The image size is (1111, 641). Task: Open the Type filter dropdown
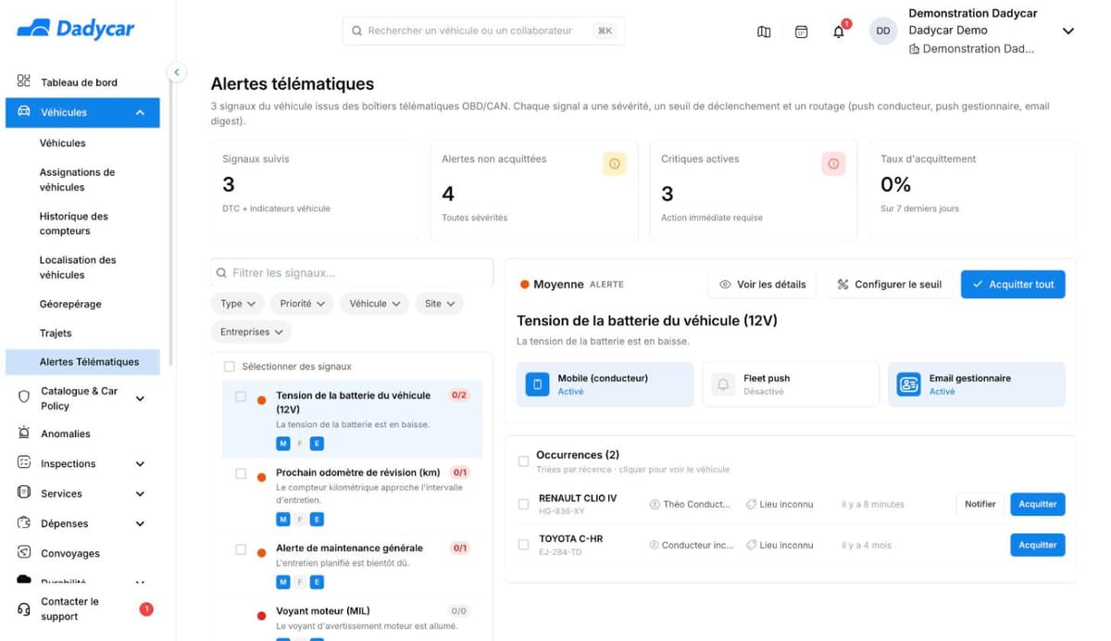click(238, 304)
